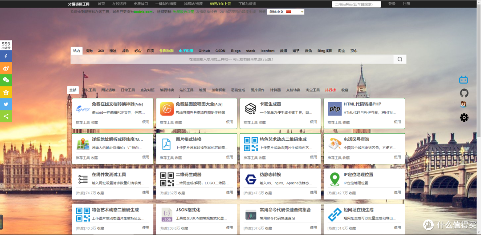Viewport: 481px width, 235px height.
Task: Open 找网站/资源 in top navigation
Action: coord(193,4)
